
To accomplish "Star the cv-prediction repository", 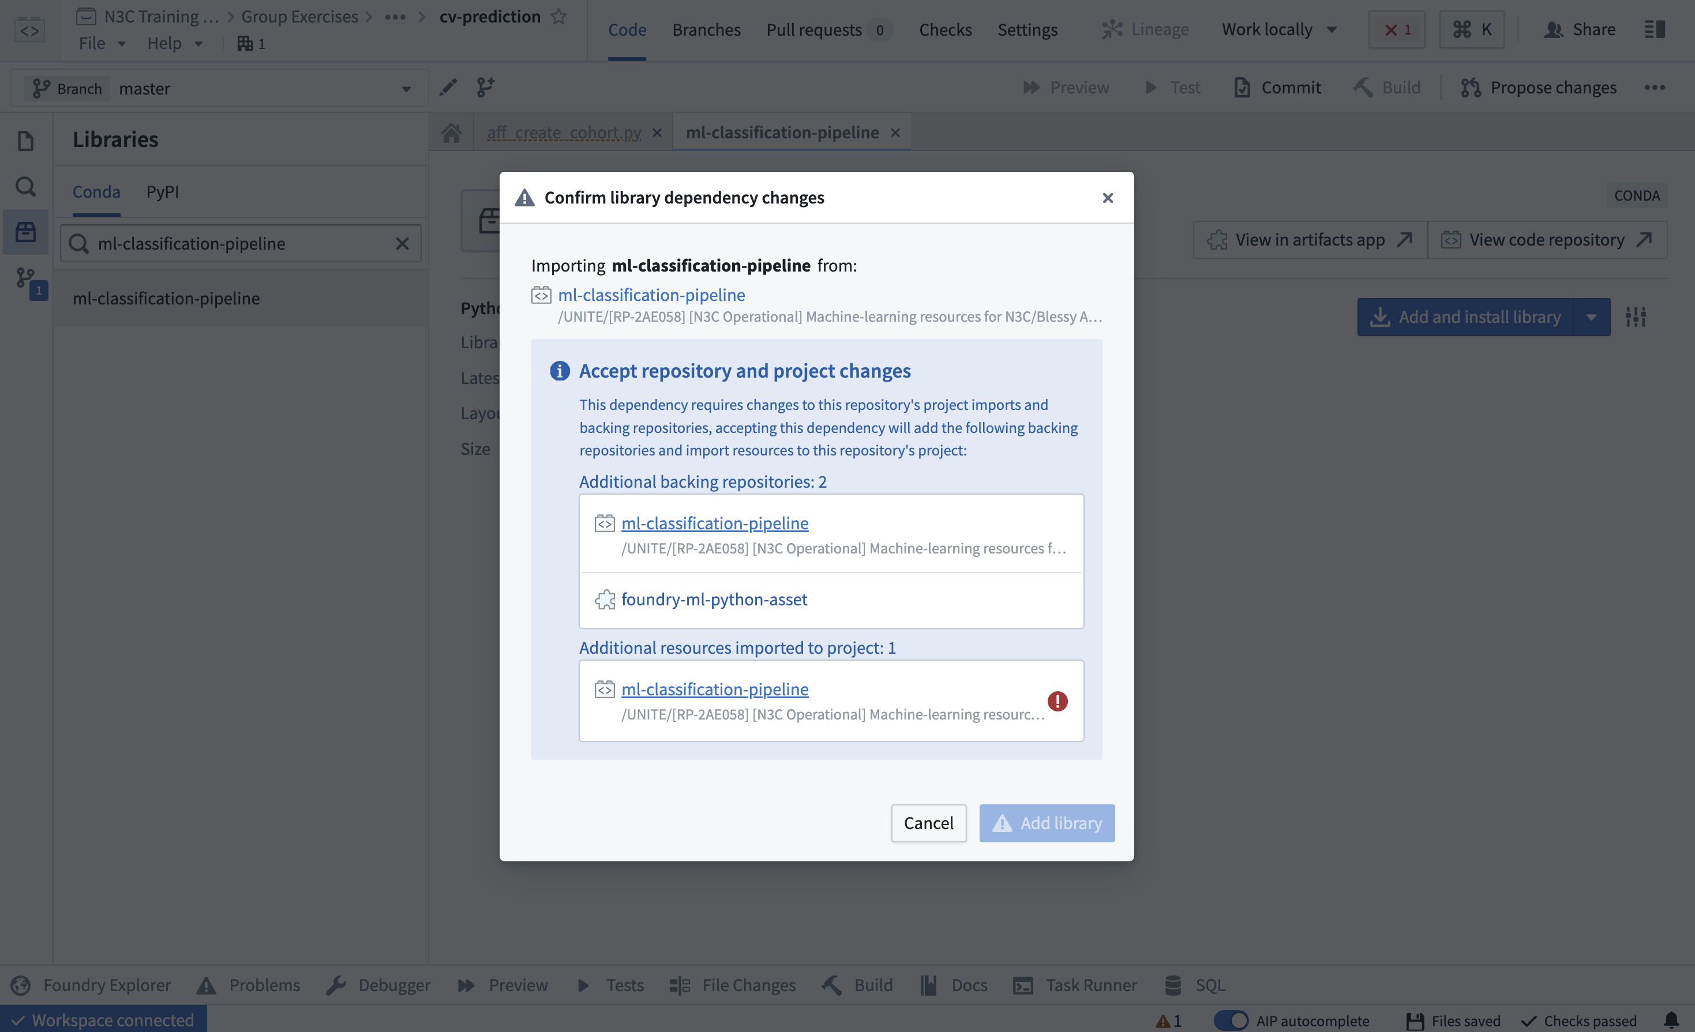I will pyautogui.click(x=558, y=16).
